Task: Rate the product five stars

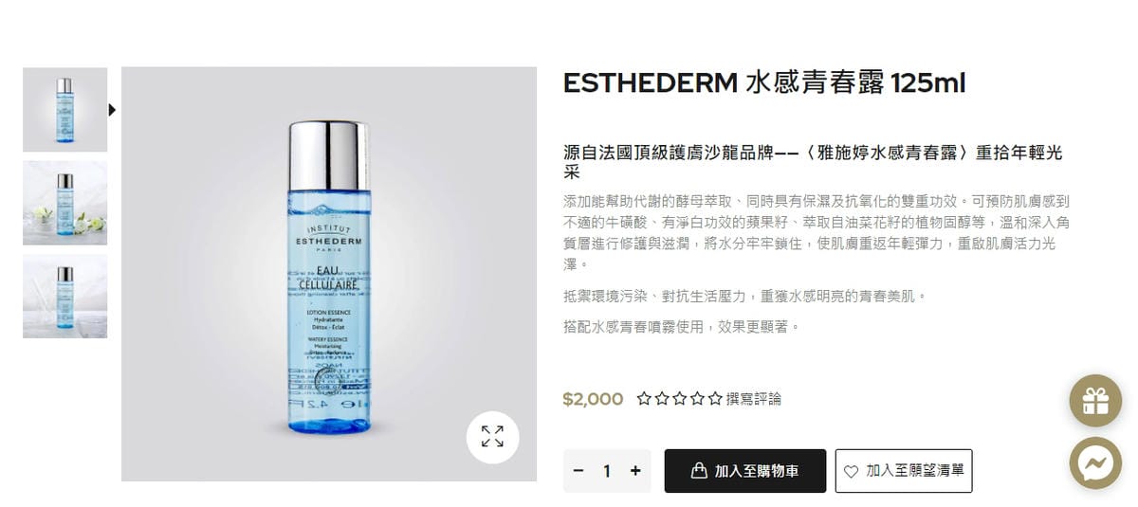Action: click(x=715, y=399)
